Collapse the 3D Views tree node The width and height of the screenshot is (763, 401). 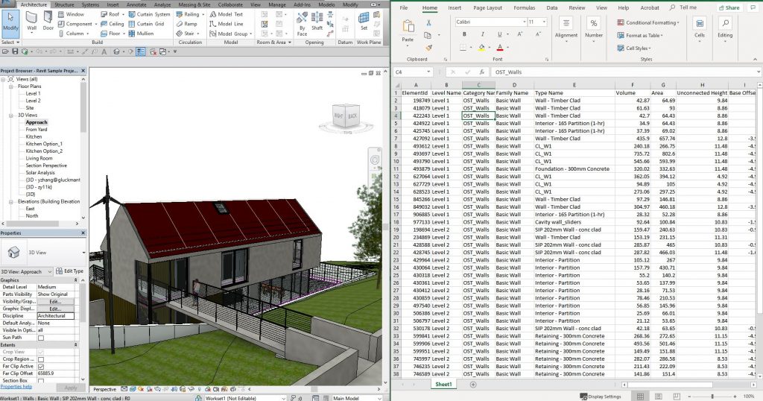coord(10,116)
